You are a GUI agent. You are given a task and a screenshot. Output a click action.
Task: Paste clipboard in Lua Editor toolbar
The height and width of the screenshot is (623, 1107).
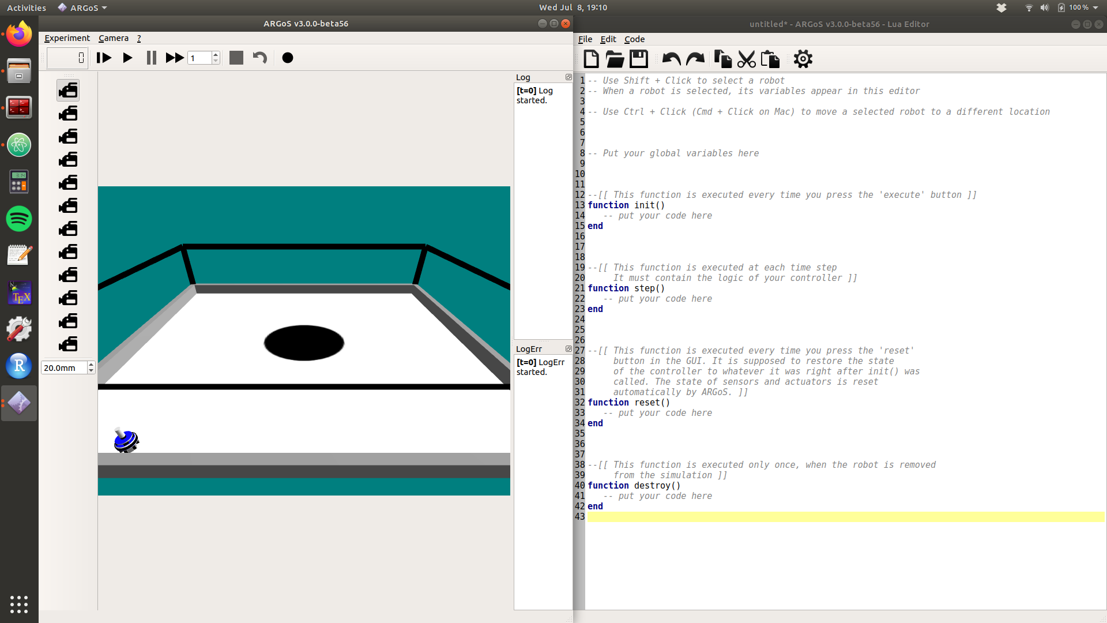pos(770,59)
